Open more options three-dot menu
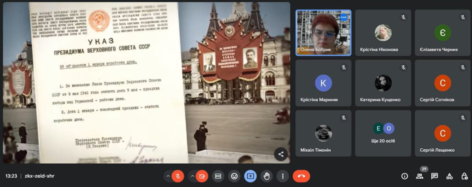 coord(283,176)
